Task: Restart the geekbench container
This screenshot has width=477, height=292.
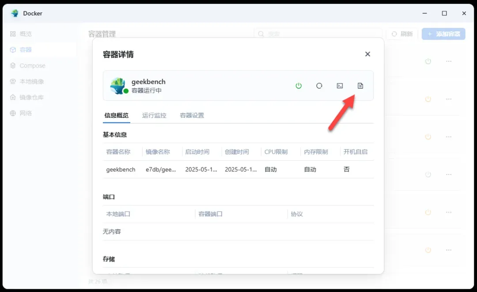Action: tap(319, 86)
